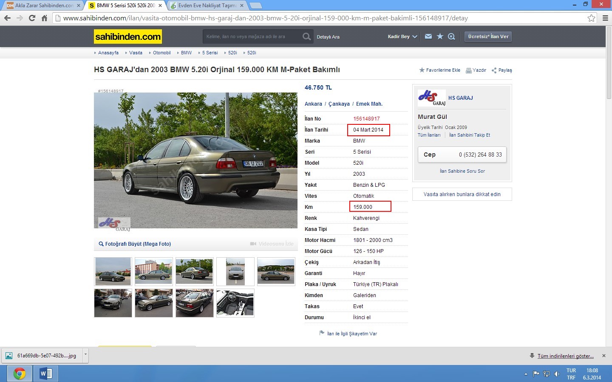Open Word from the taskbar

[x=45, y=374]
